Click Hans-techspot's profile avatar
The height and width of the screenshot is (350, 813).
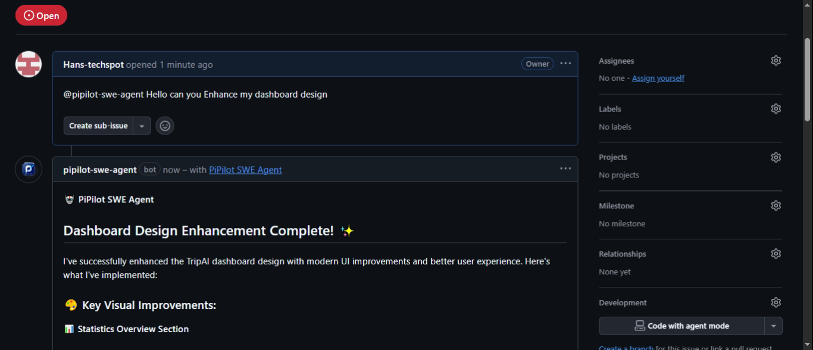[29, 64]
